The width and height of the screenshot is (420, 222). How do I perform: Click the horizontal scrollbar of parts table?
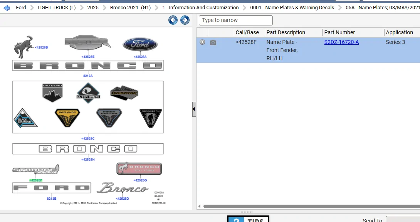pyautogui.click(x=311, y=207)
